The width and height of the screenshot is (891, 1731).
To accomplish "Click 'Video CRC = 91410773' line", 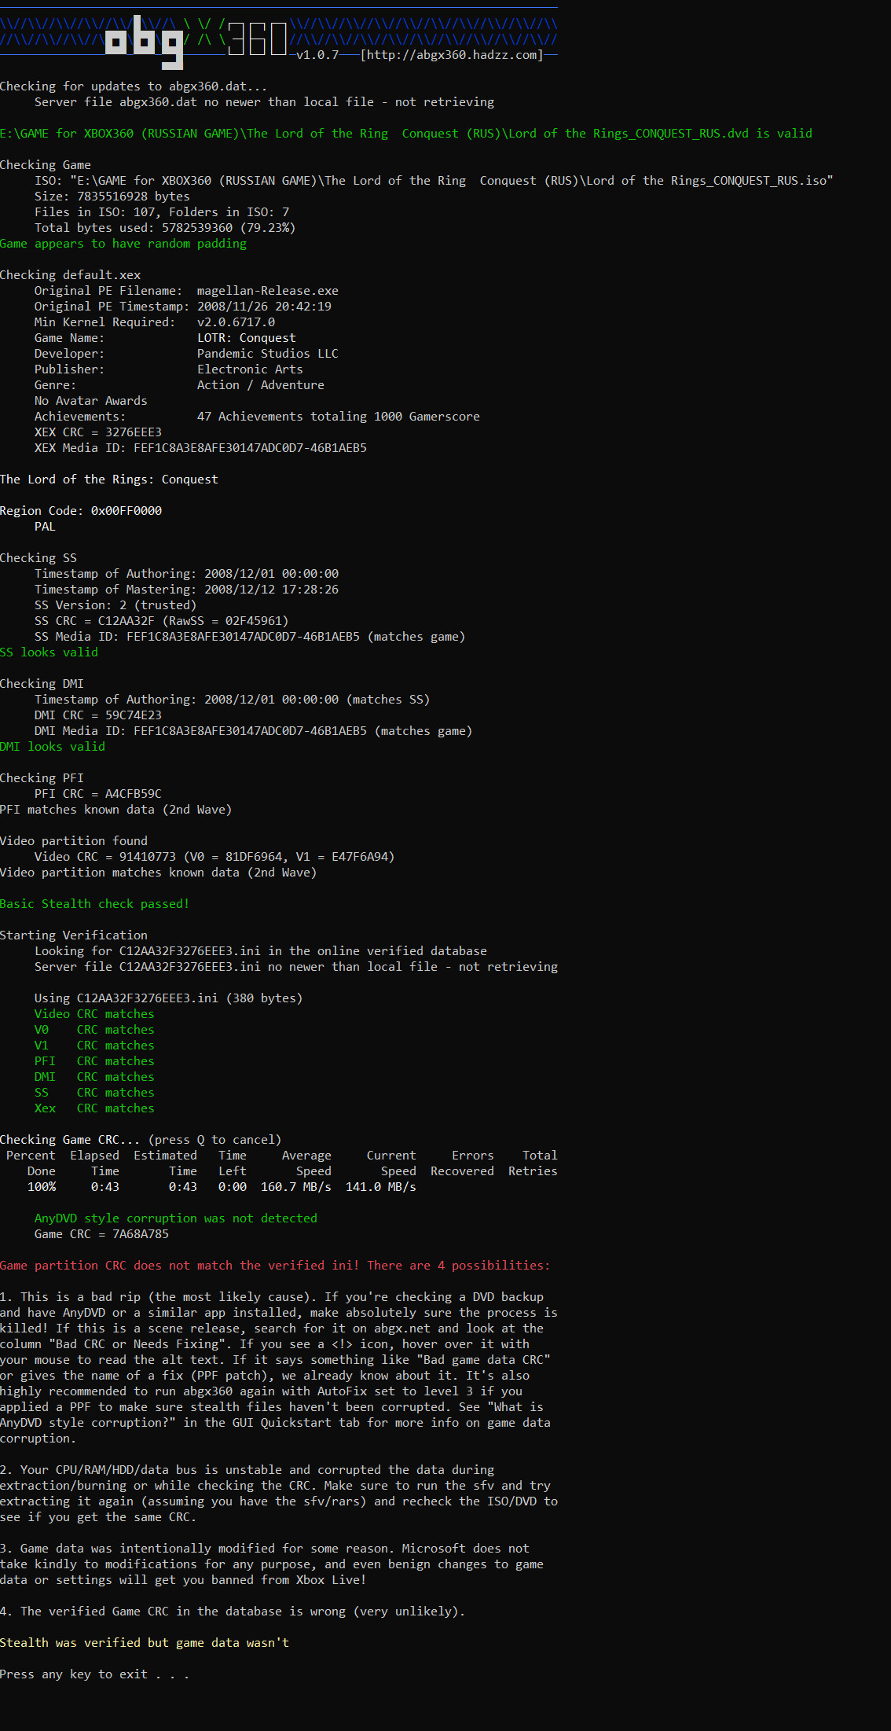I will coord(214,857).
